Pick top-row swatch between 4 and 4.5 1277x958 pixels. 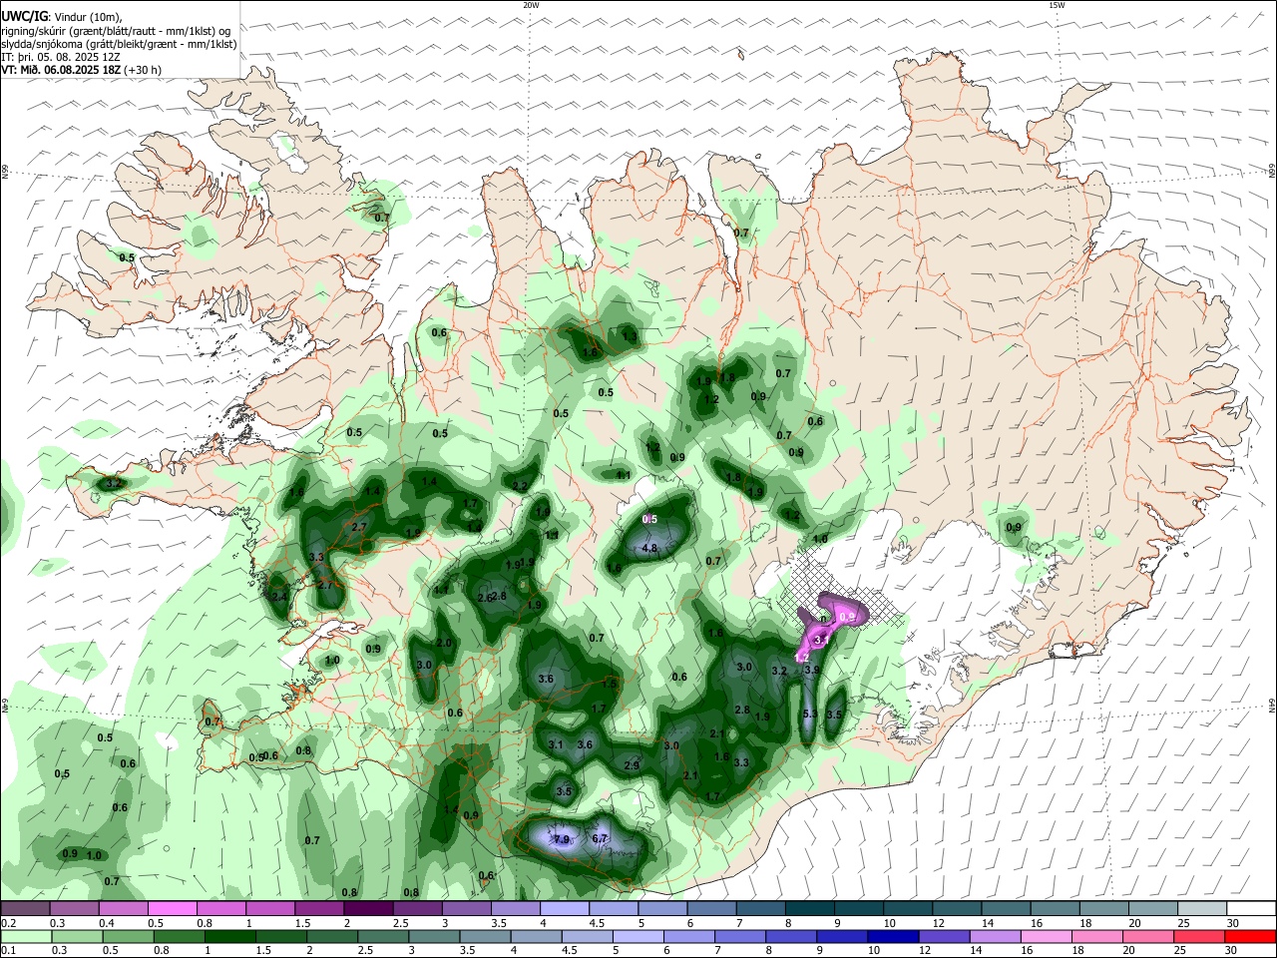click(x=563, y=908)
